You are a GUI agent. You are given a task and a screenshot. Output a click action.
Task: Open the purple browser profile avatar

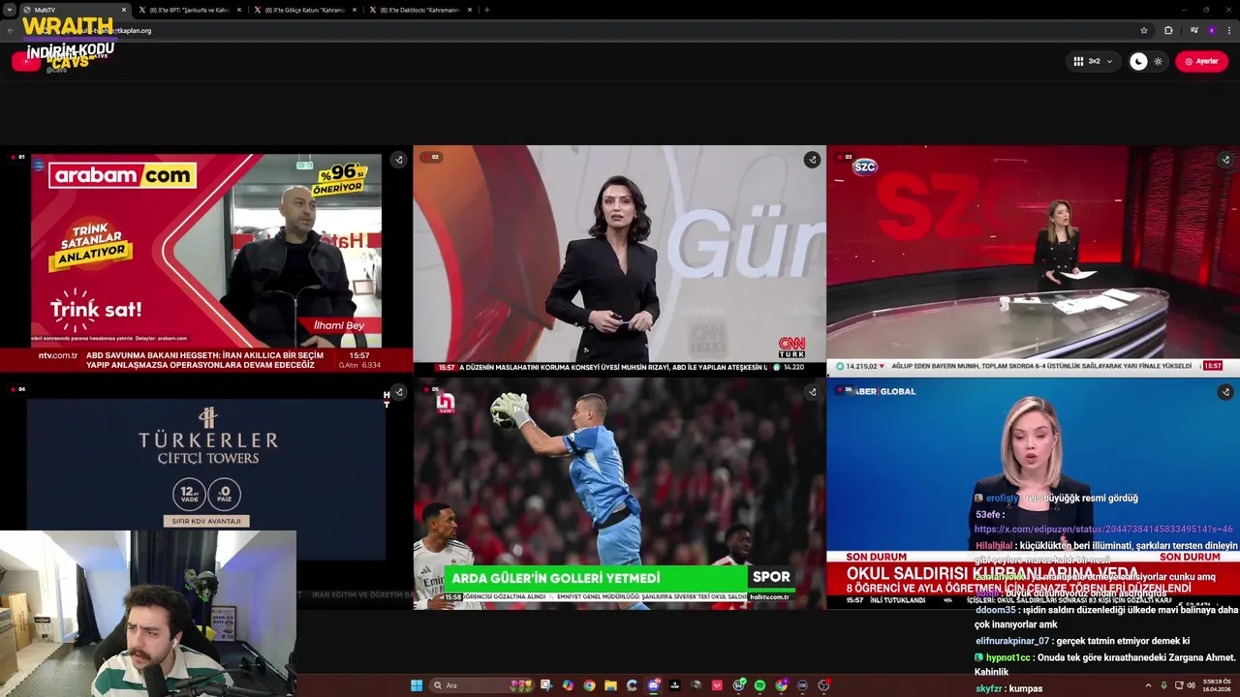click(1211, 30)
